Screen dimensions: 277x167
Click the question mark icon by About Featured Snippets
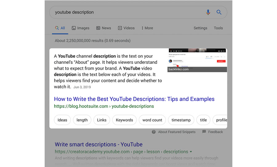pos(154,132)
